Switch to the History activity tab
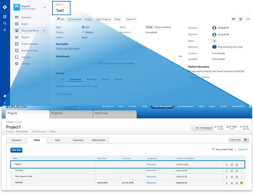 click(x=106, y=80)
